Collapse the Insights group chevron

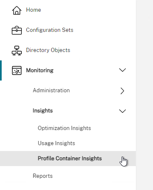122,111
